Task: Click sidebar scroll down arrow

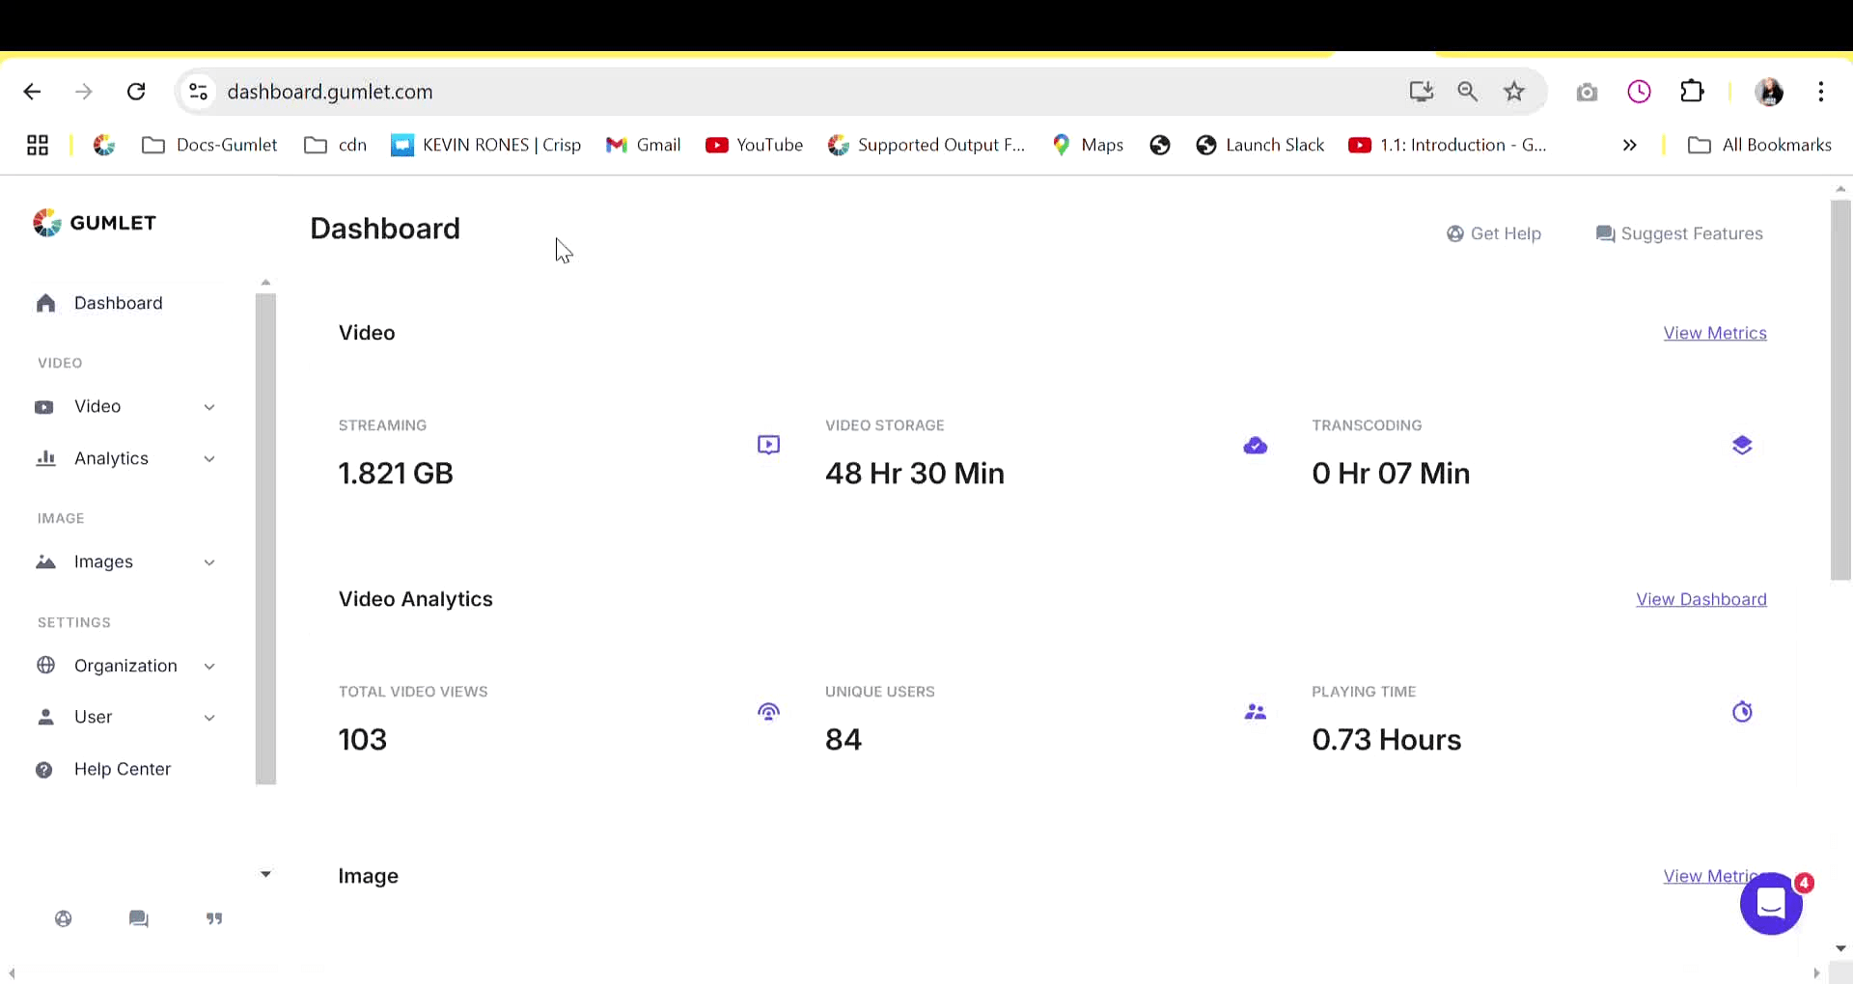Action: [265, 874]
